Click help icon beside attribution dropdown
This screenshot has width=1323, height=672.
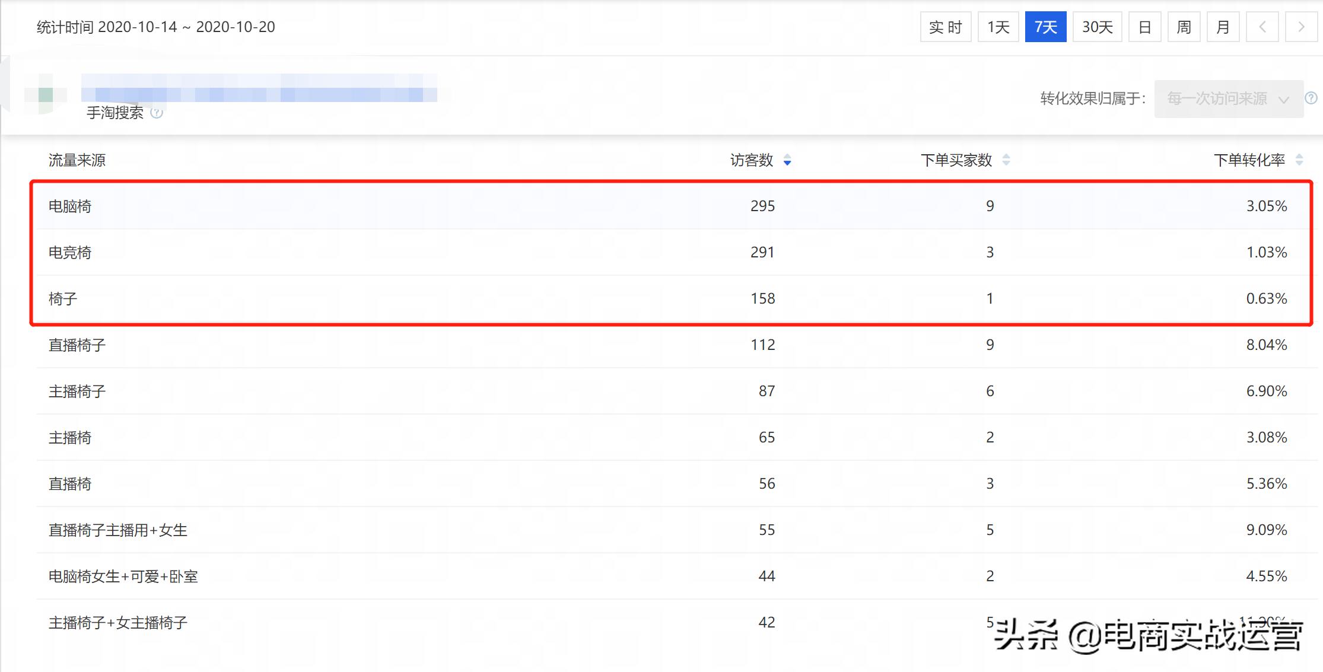pyautogui.click(x=1311, y=98)
